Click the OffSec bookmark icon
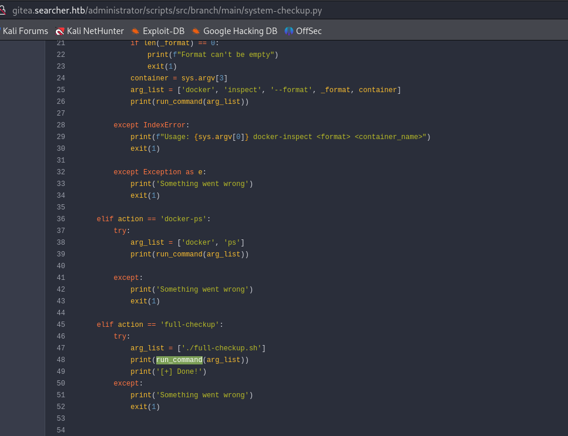 point(289,31)
